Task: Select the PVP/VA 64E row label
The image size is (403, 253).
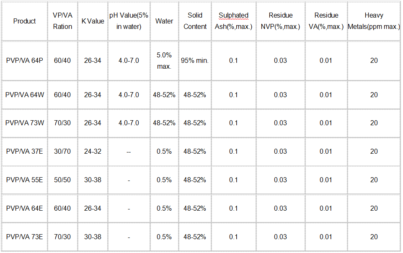Action: pos(24,208)
